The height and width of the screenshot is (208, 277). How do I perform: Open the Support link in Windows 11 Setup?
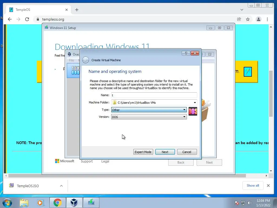point(87,161)
